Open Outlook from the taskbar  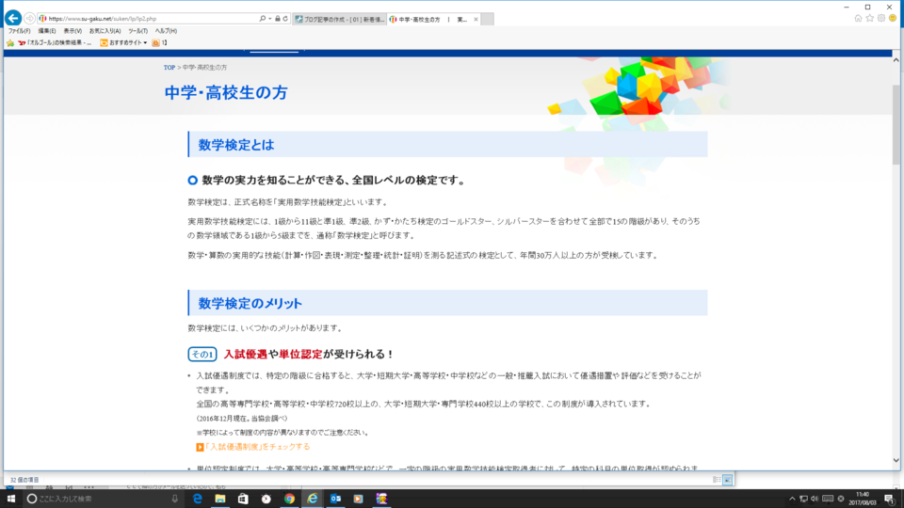(335, 499)
